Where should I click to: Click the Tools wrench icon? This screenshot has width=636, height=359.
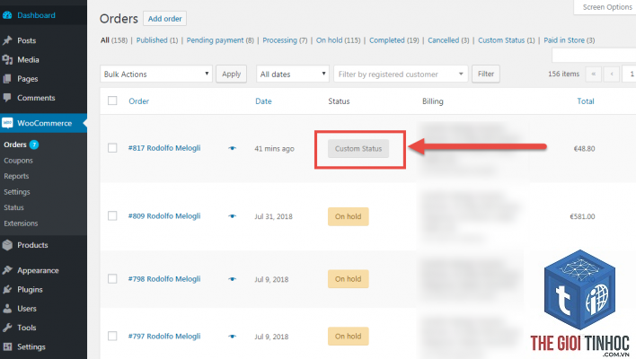pos(7,328)
